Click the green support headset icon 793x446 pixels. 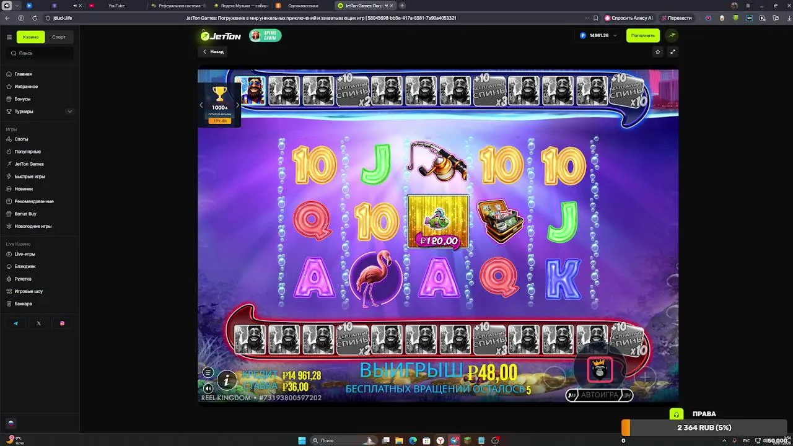676,414
